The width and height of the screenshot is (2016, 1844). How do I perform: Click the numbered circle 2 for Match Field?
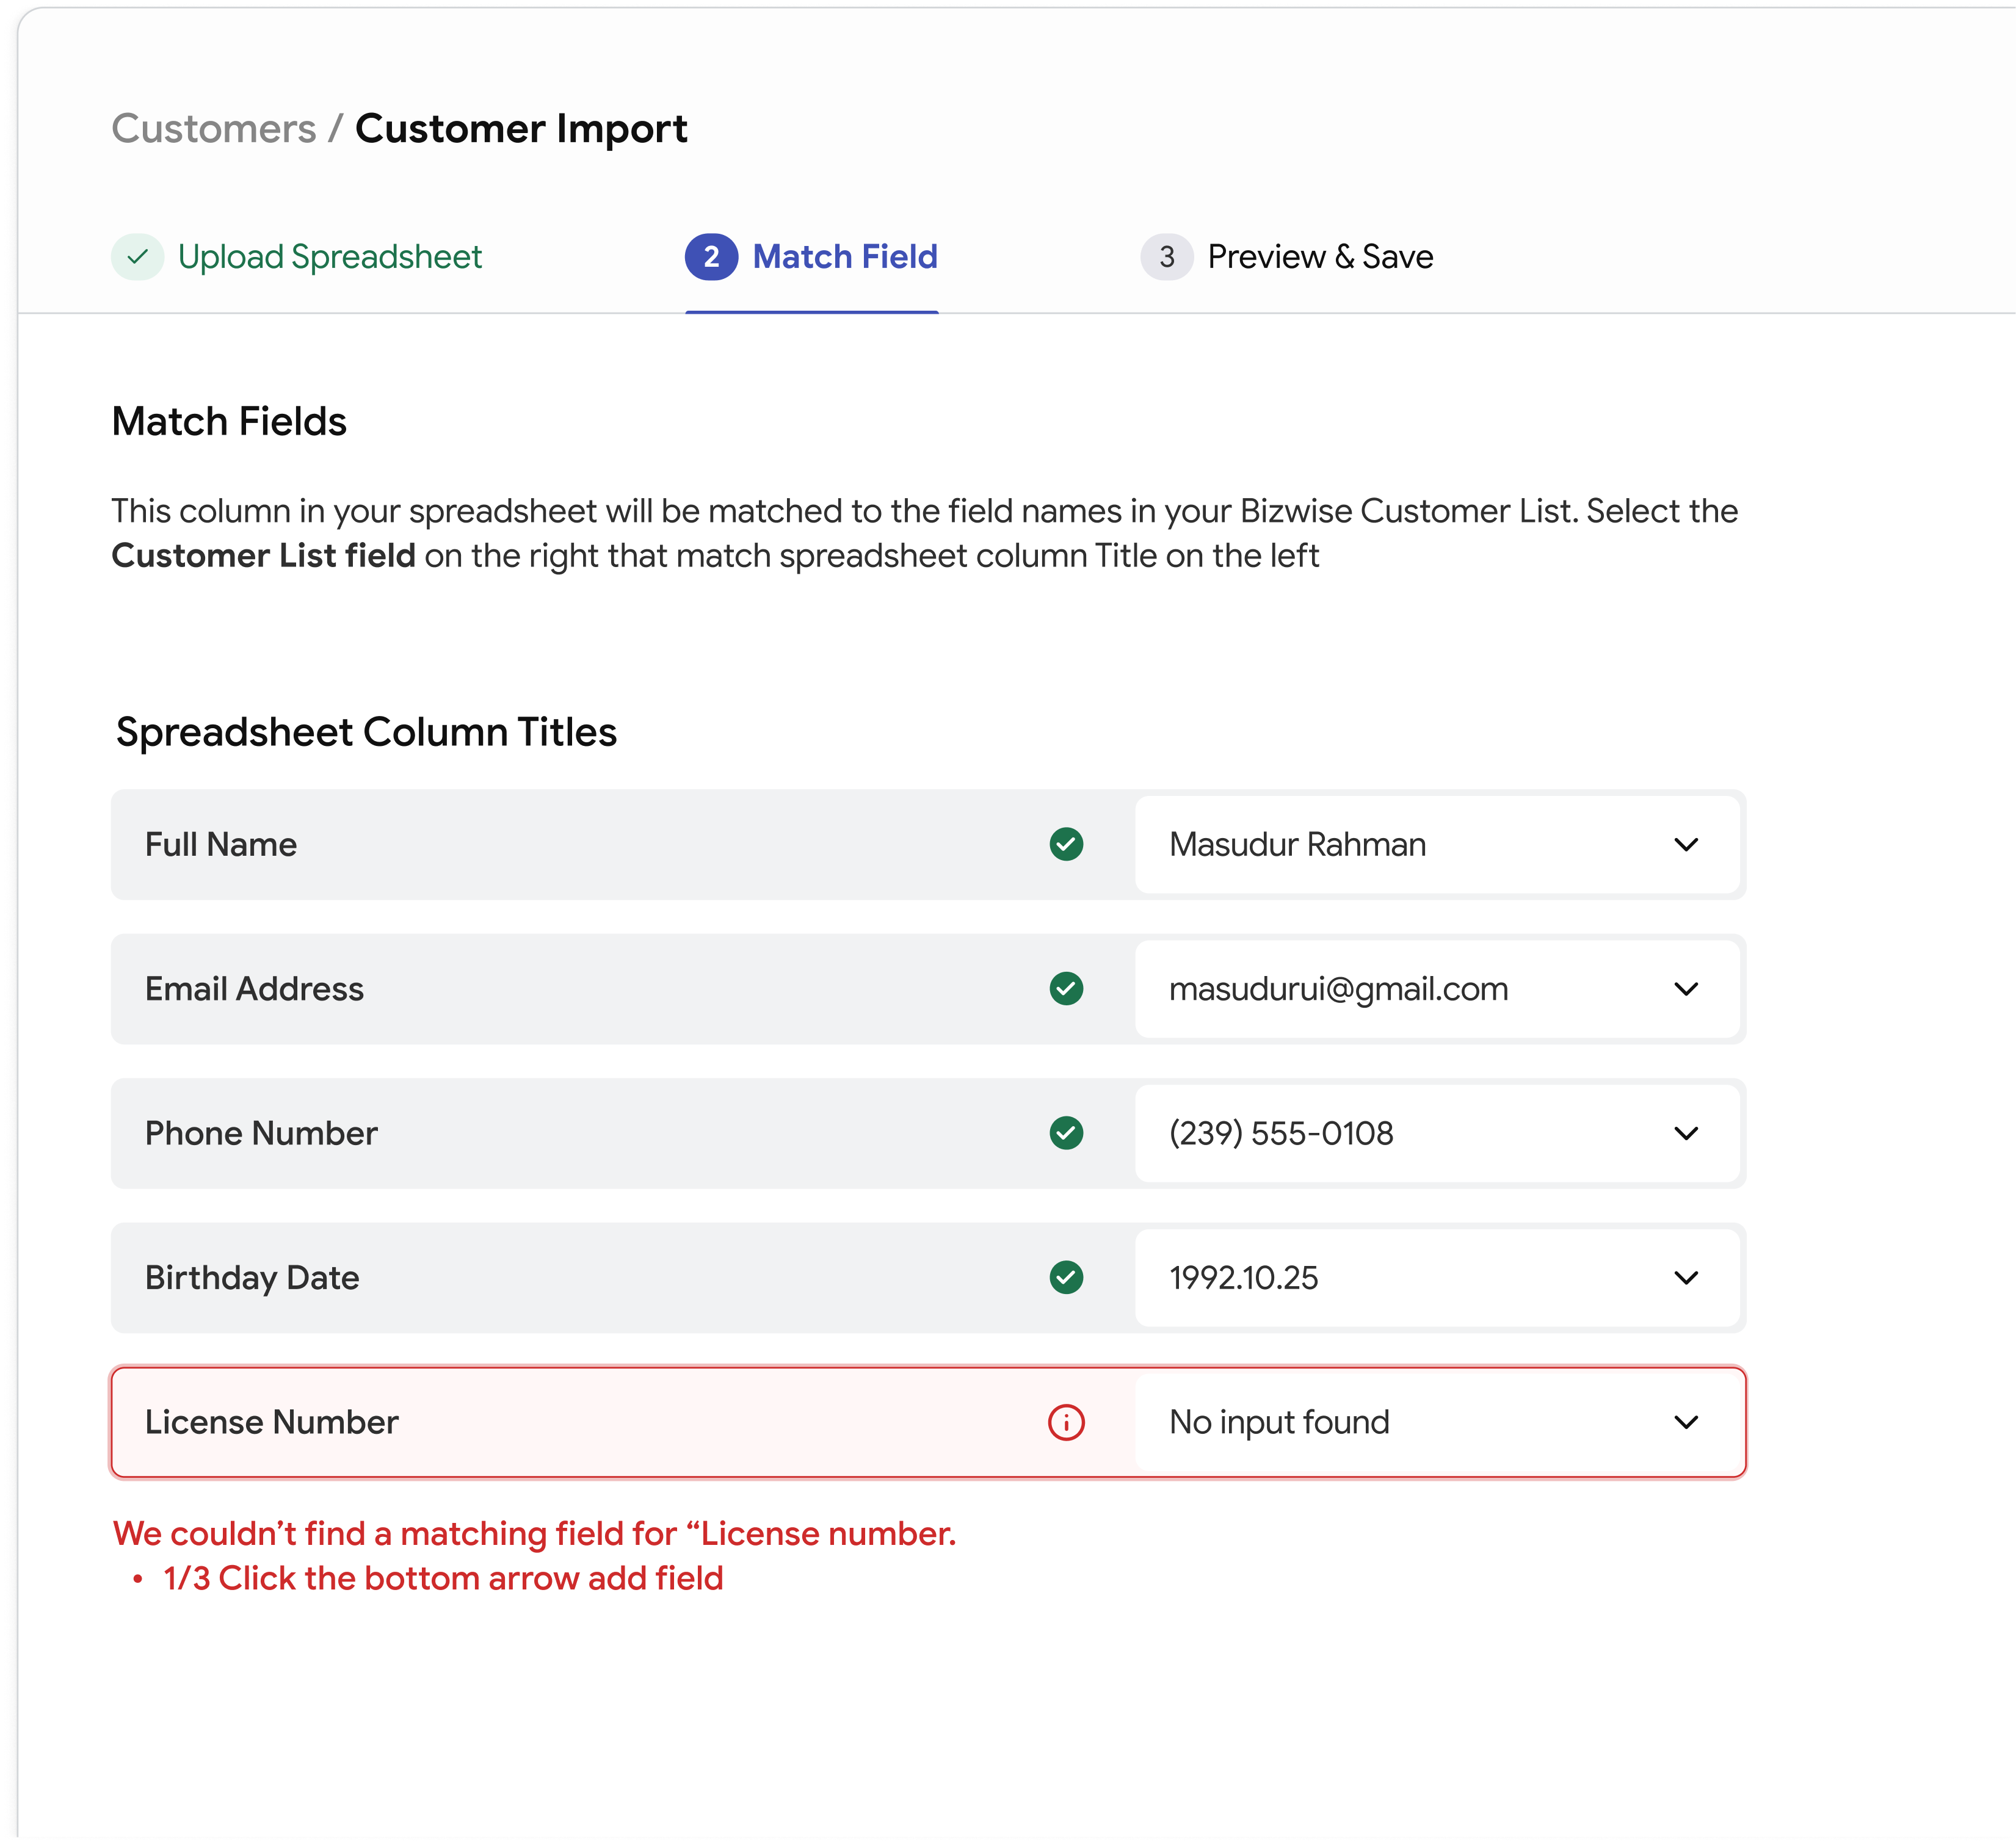tap(711, 257)
